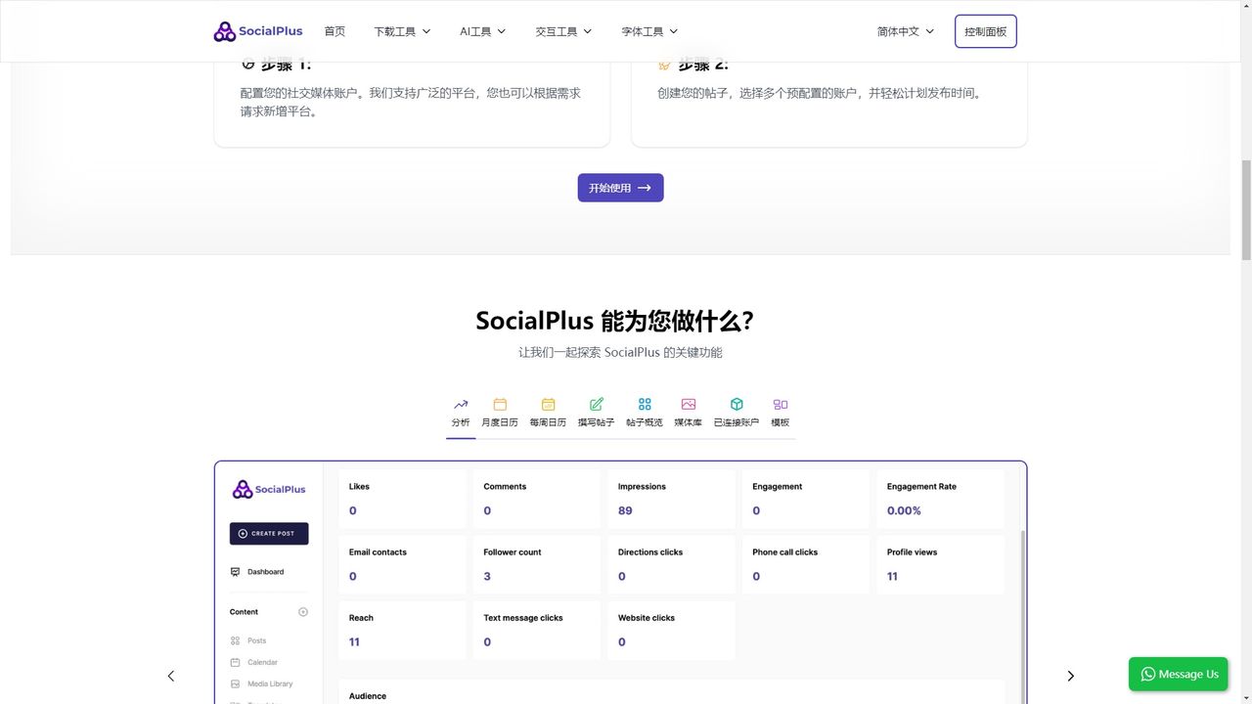Select the 已连接账户 cube icon

coord(737,404)
